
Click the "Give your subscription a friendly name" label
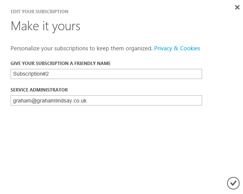(61, 64)
